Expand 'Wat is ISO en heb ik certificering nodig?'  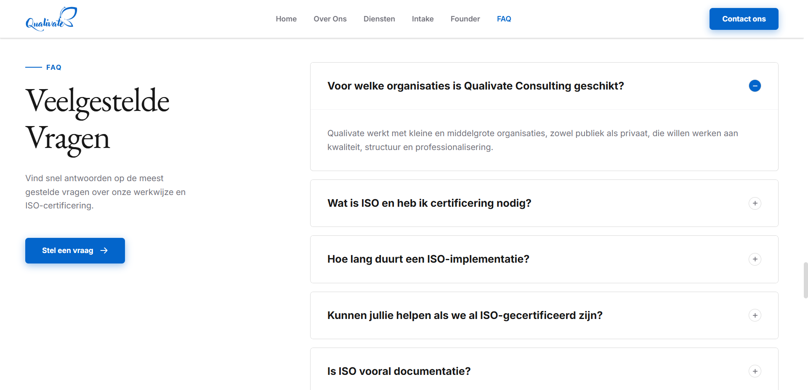pos(429,203)
